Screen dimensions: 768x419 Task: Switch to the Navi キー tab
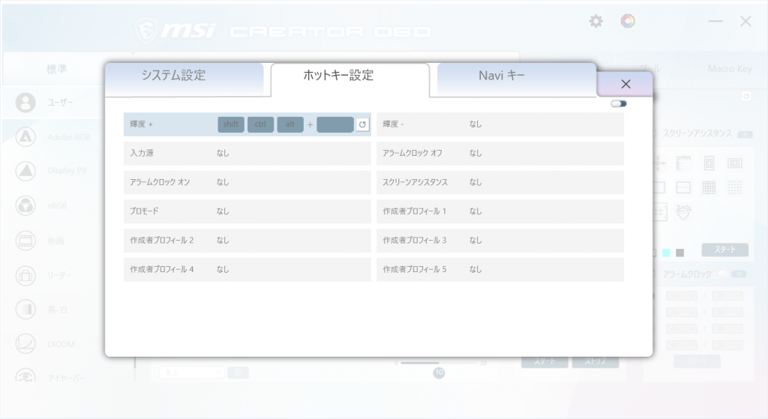pos(516,79)
